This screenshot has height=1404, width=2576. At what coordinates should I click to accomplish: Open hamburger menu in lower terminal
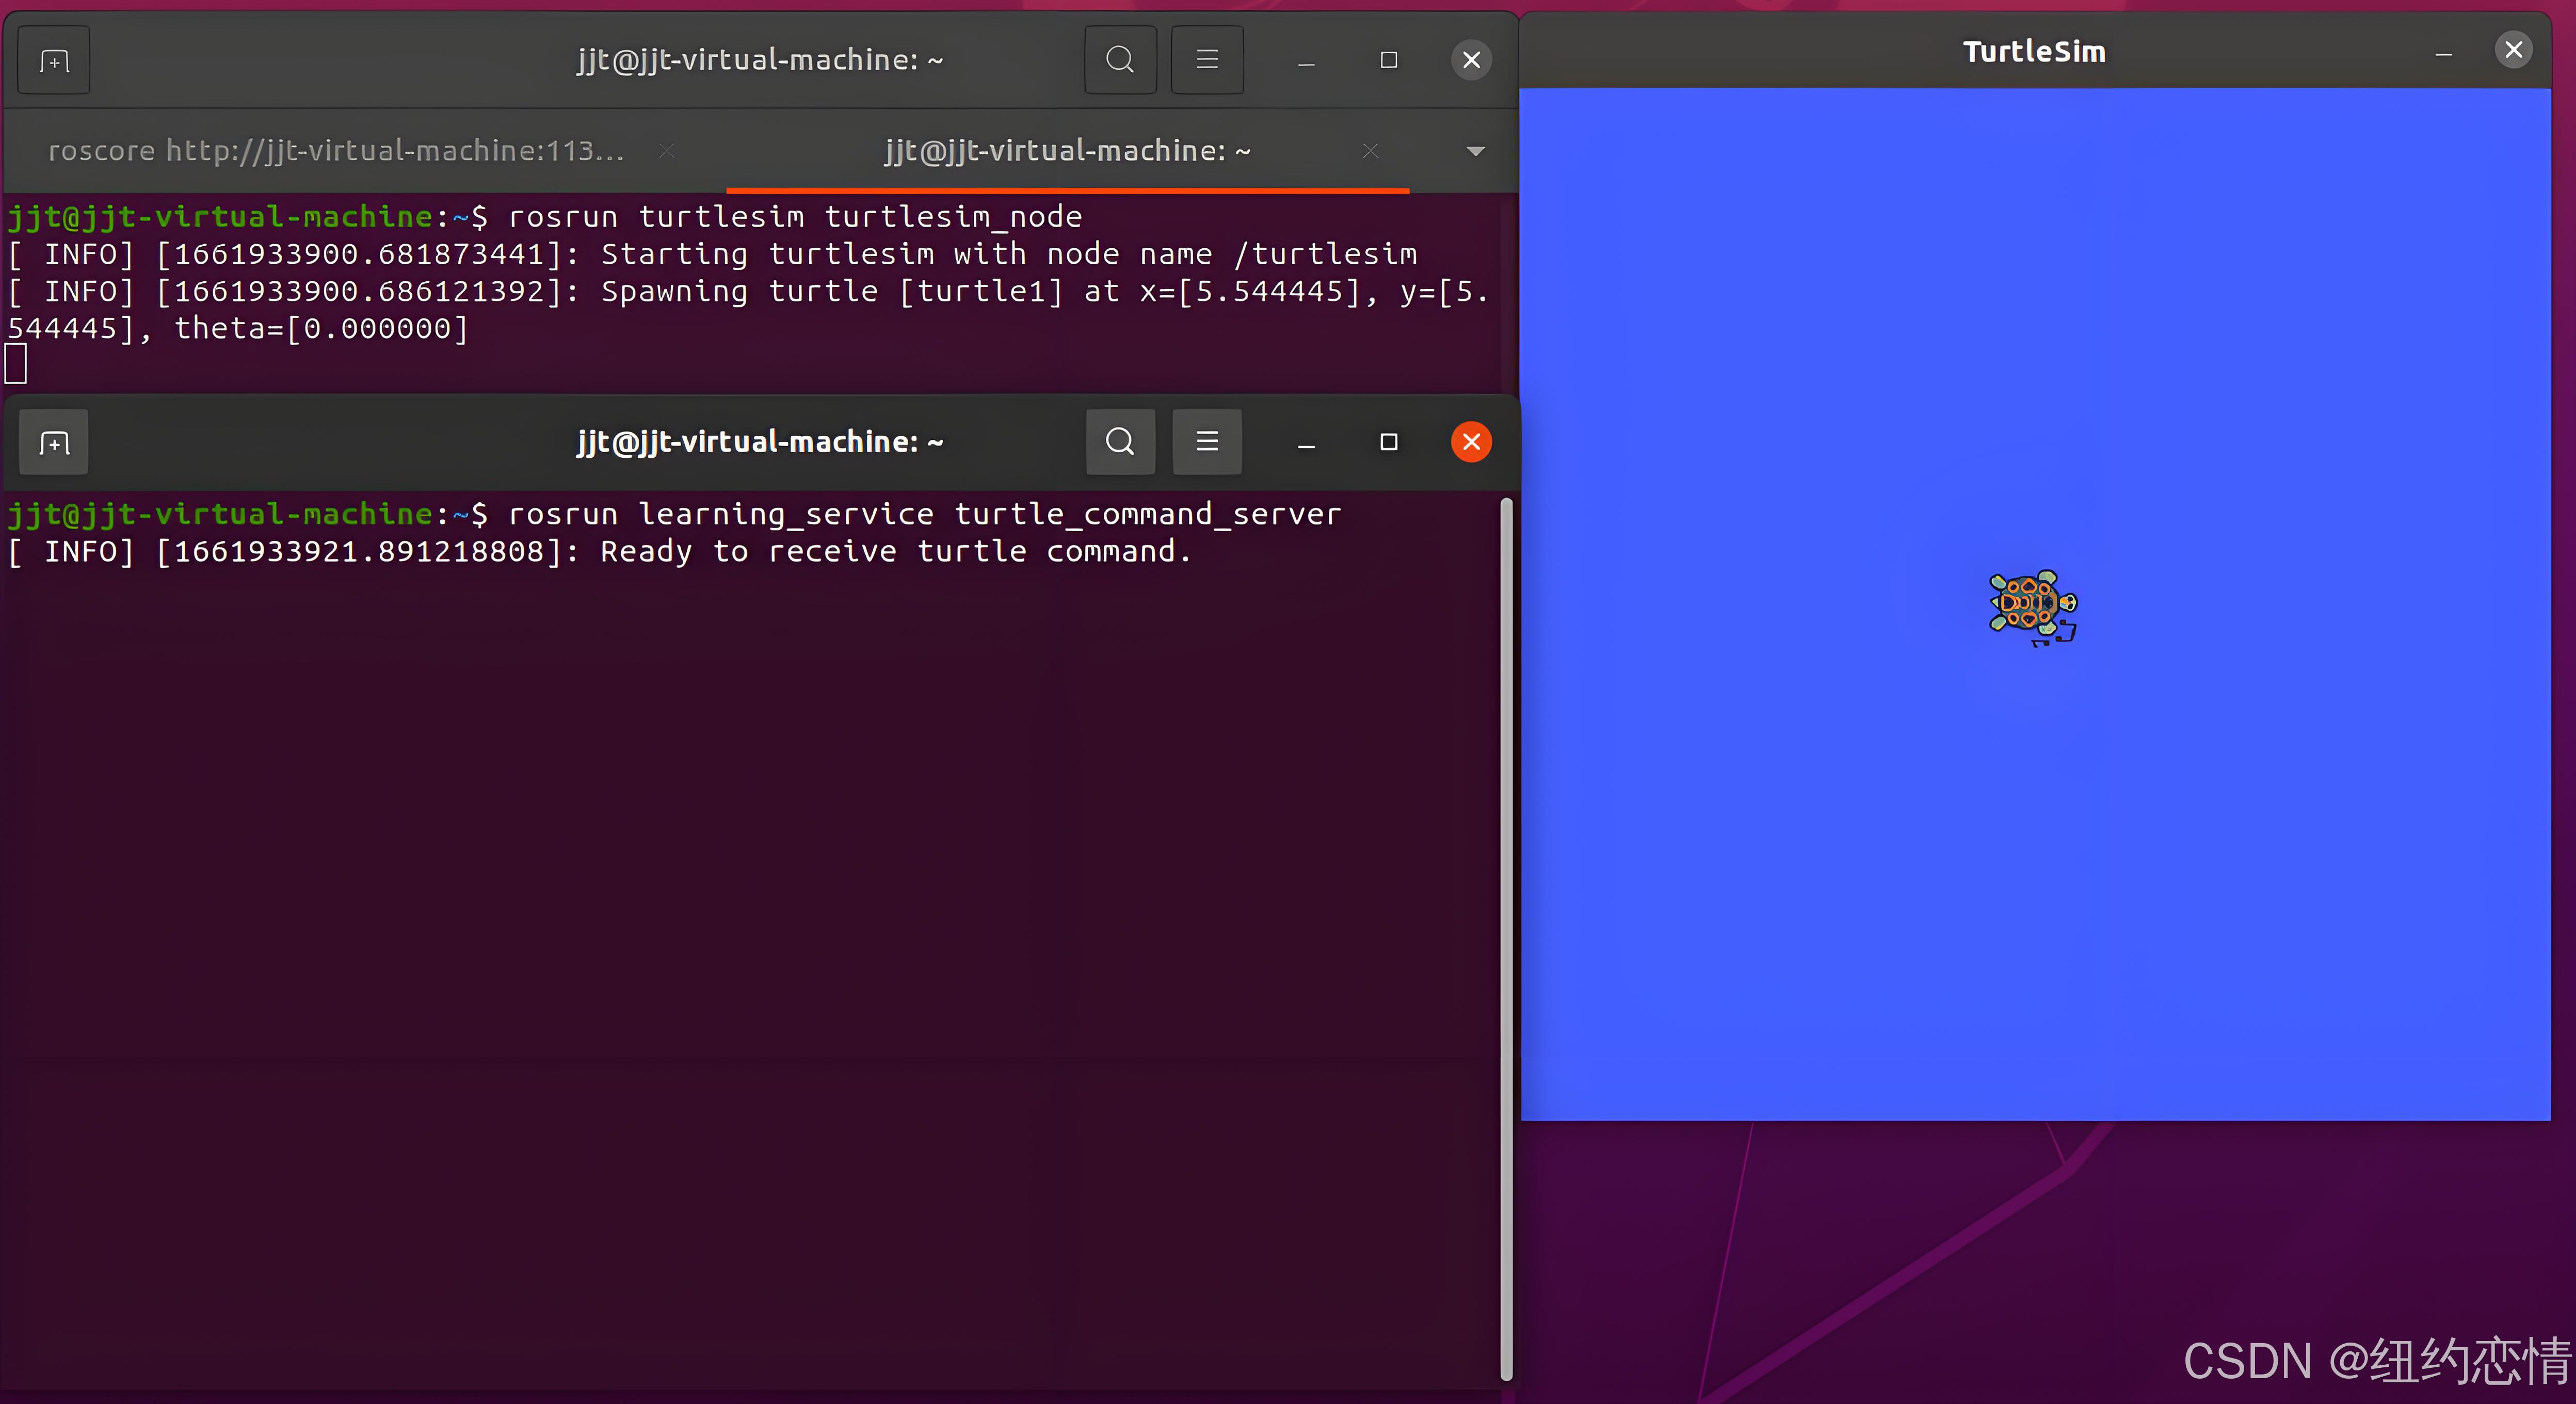pyautogui.click(x=1207, y=442)
